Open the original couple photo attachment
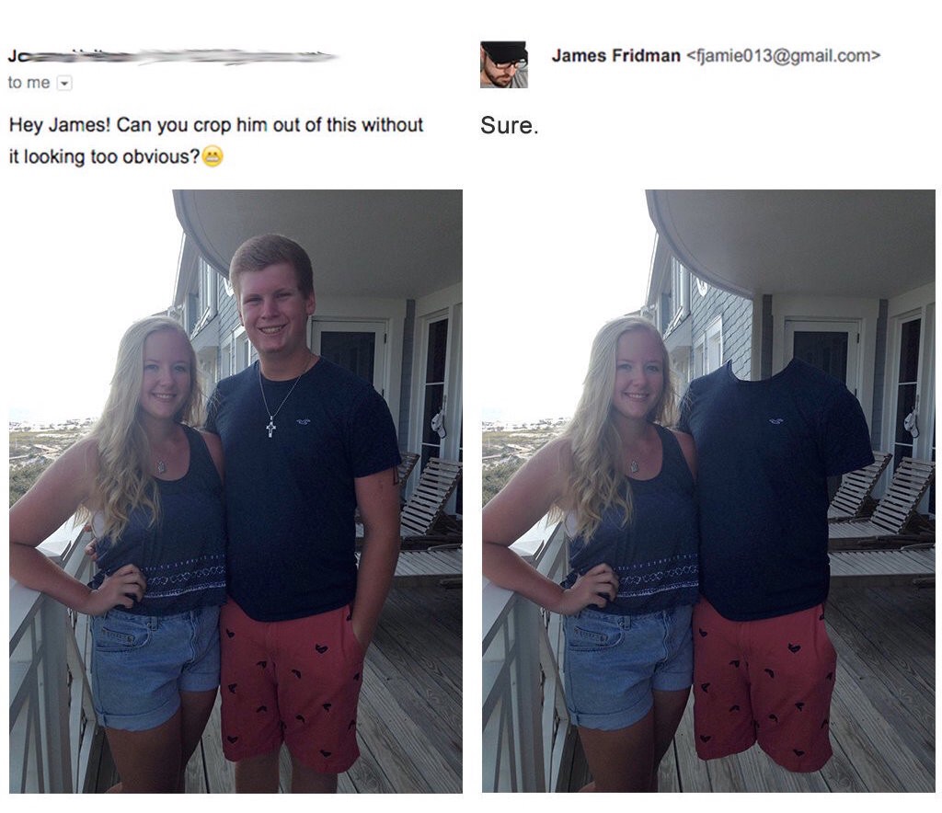This screenshot has height=813, width=942. tap(235, 491)
